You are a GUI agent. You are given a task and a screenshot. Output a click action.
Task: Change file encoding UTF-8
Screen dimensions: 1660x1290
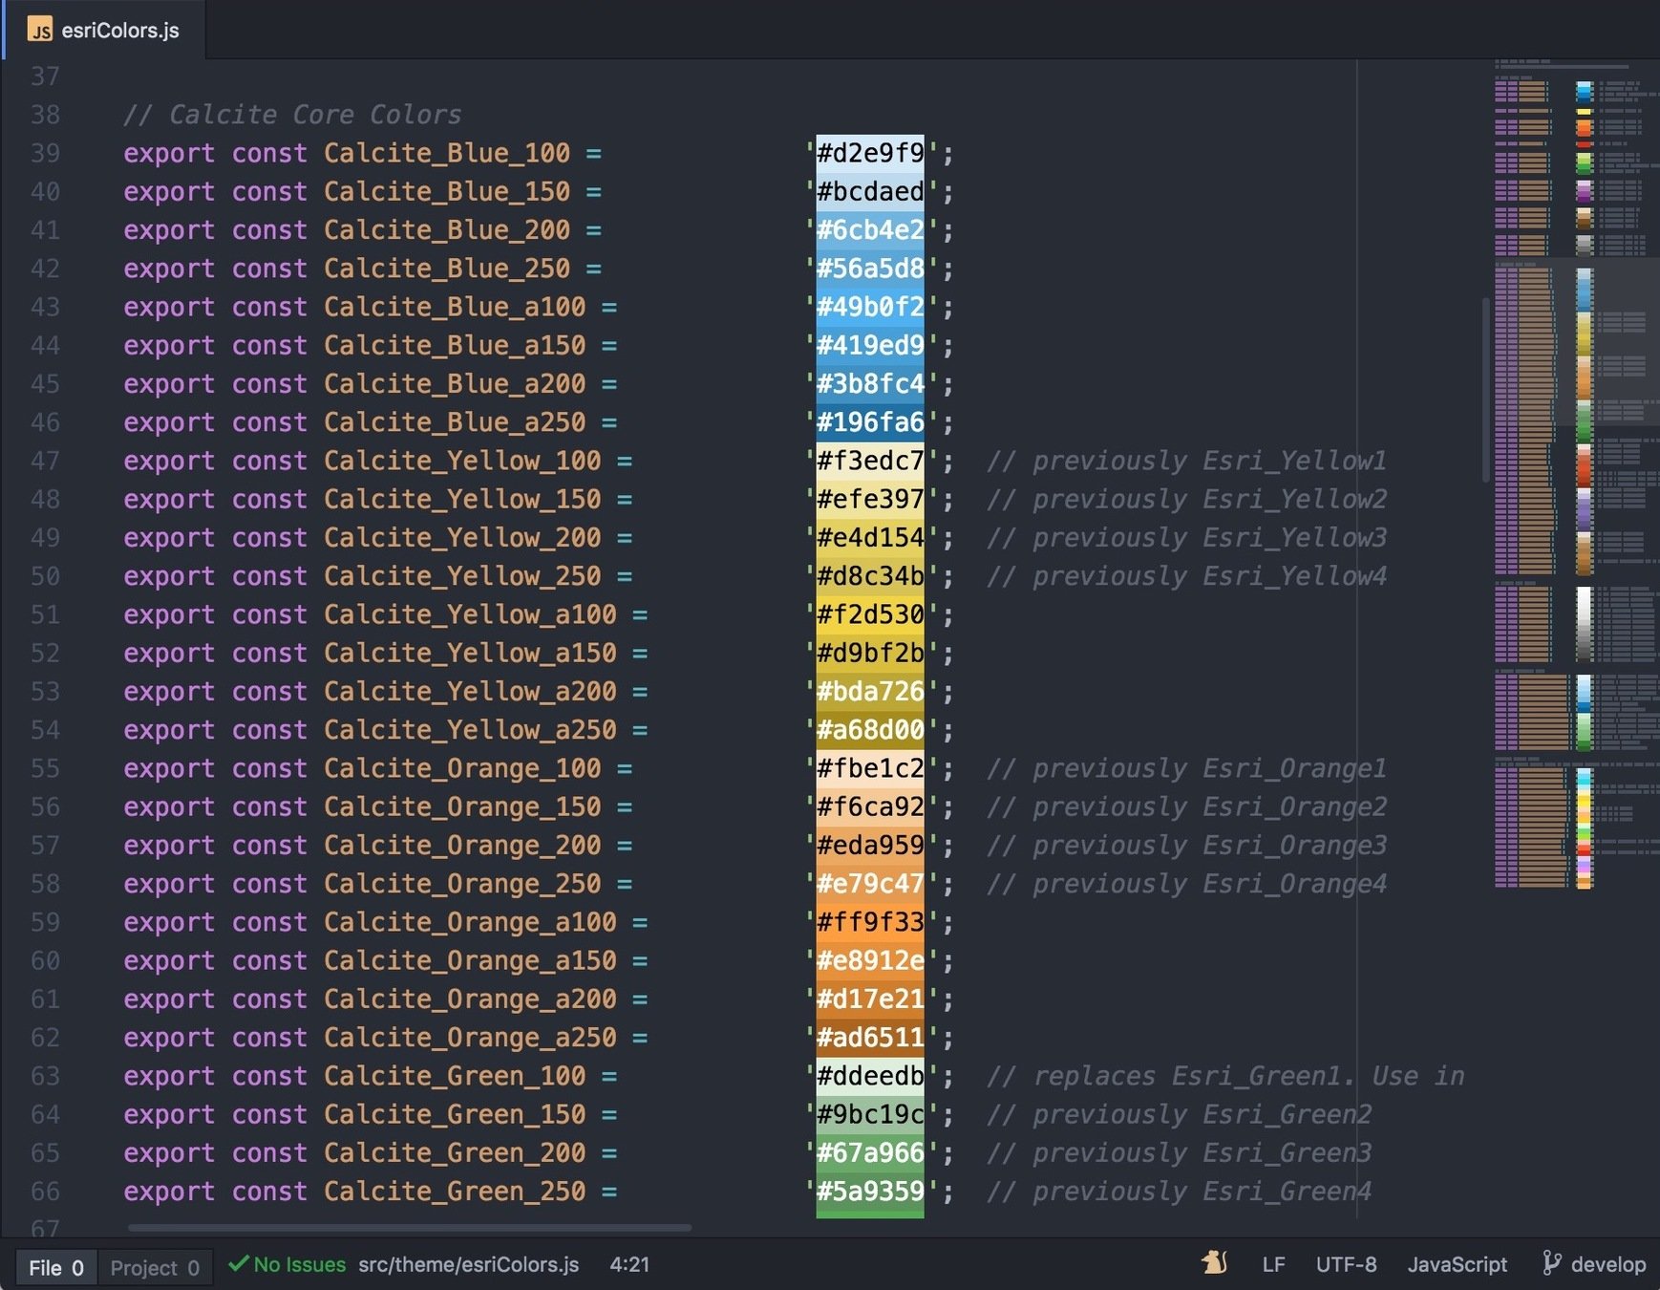pyautogui.click(x=1346, y=1264)
